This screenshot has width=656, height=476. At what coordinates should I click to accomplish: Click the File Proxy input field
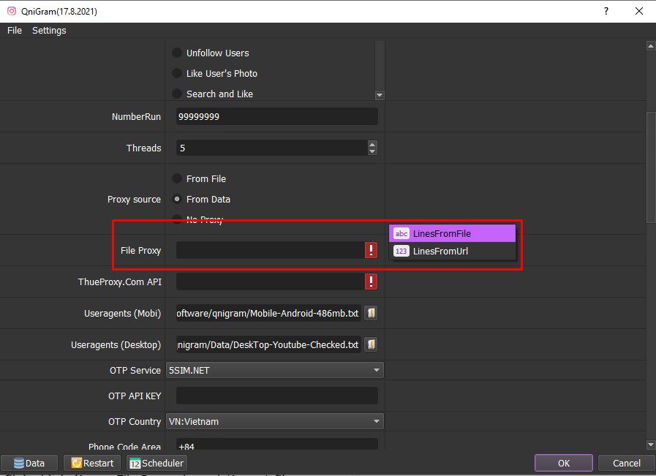pos(271,250)
